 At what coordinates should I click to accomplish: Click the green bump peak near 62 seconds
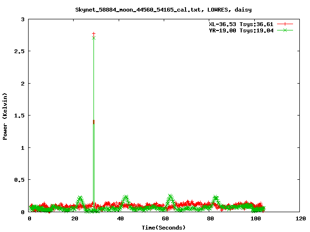170,196
